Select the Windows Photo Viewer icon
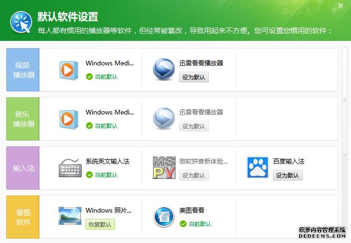Screen dimensions: 351x243 point(70,217)
